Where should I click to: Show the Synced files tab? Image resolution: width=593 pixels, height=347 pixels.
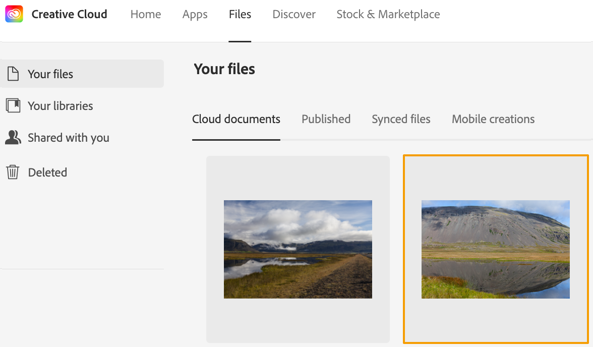tap(401, 119)
